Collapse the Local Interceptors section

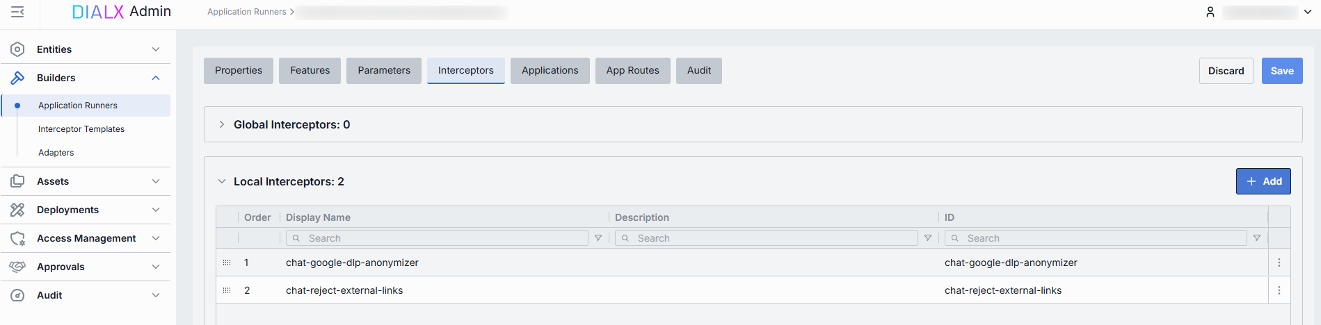click(x=222, y=181)
